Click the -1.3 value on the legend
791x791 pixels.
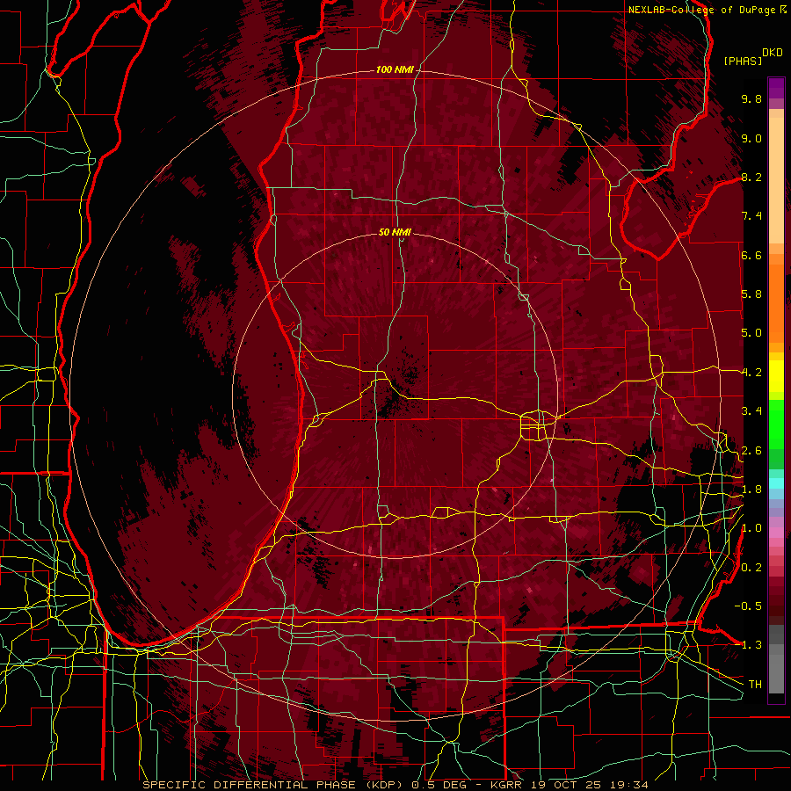point(748,645)
